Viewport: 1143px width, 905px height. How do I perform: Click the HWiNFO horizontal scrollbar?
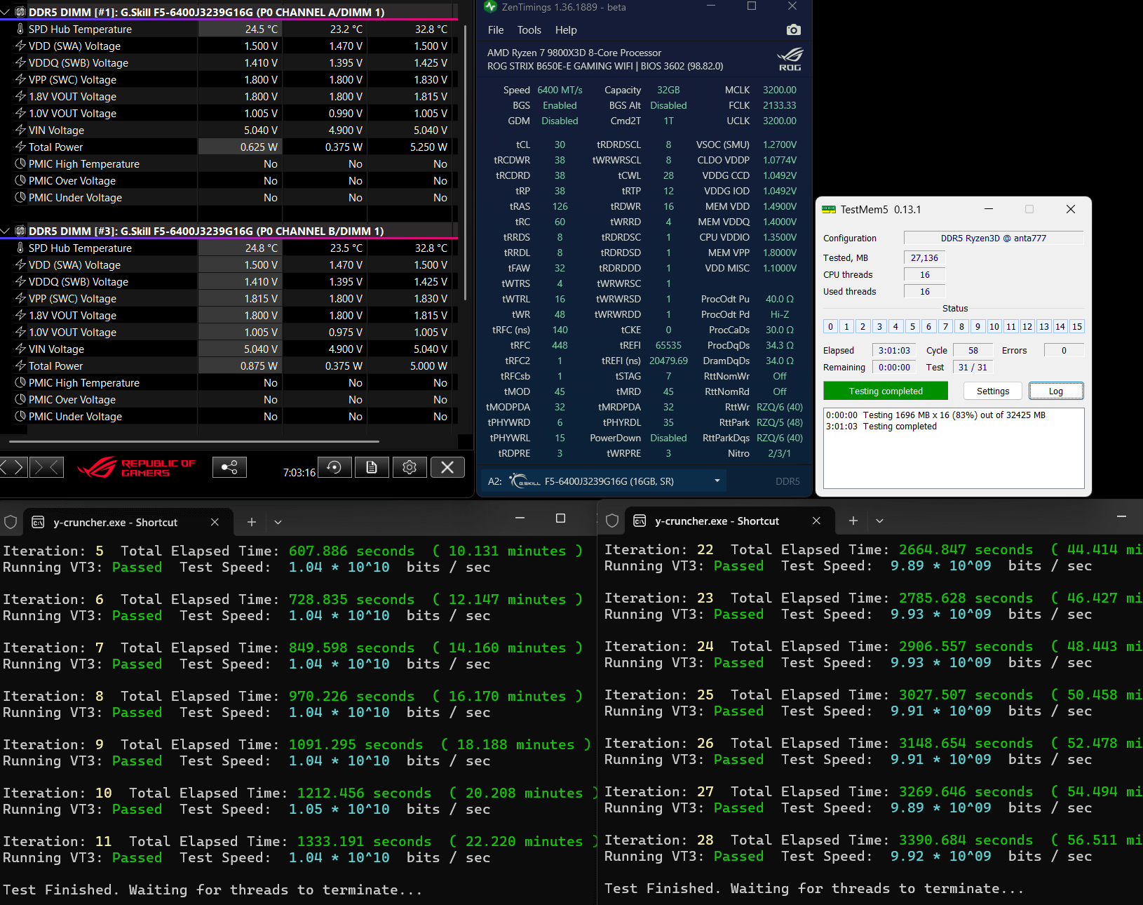[x=194, y=442]
